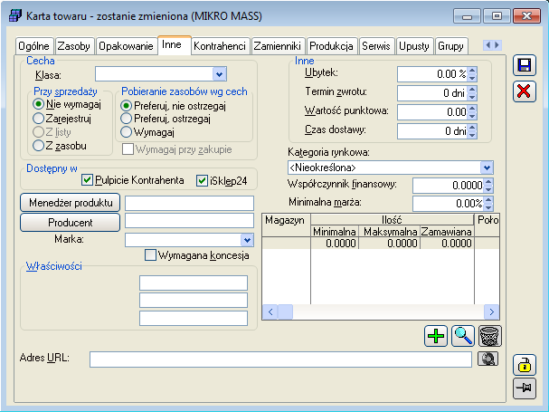The width and height of the screenshot is (549, 412).
Task: Click the Producent text field
Action: coord(189,221)
